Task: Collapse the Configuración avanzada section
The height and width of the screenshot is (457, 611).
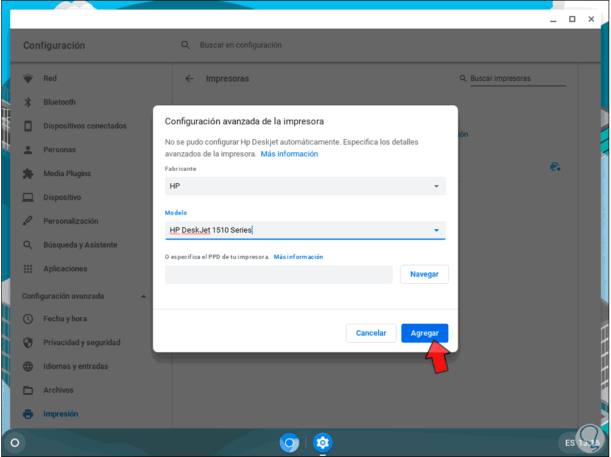Action: (x=143, y=296)
